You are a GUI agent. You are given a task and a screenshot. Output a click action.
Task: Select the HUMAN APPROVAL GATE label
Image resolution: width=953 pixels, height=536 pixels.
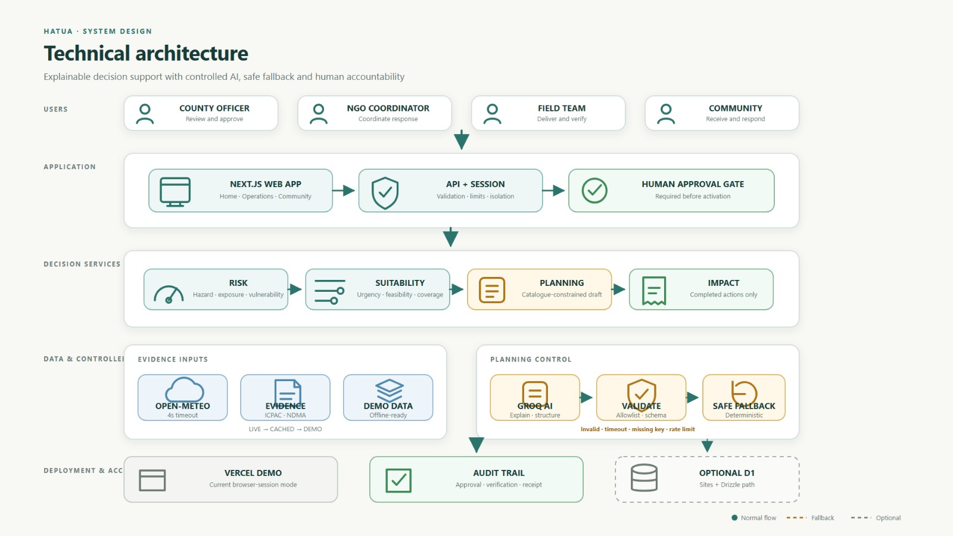pyautogui.click(x=693, y=184)
